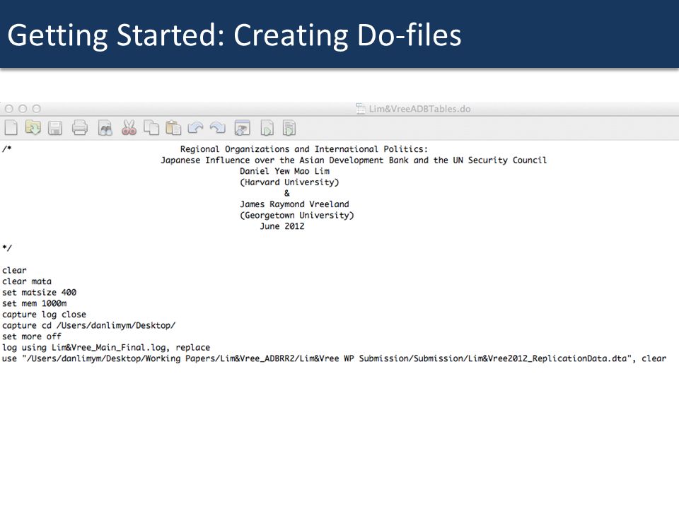Print the do-file using printer icon
Image resolution: width=679 pixels, height=509 pixels.
80,128
